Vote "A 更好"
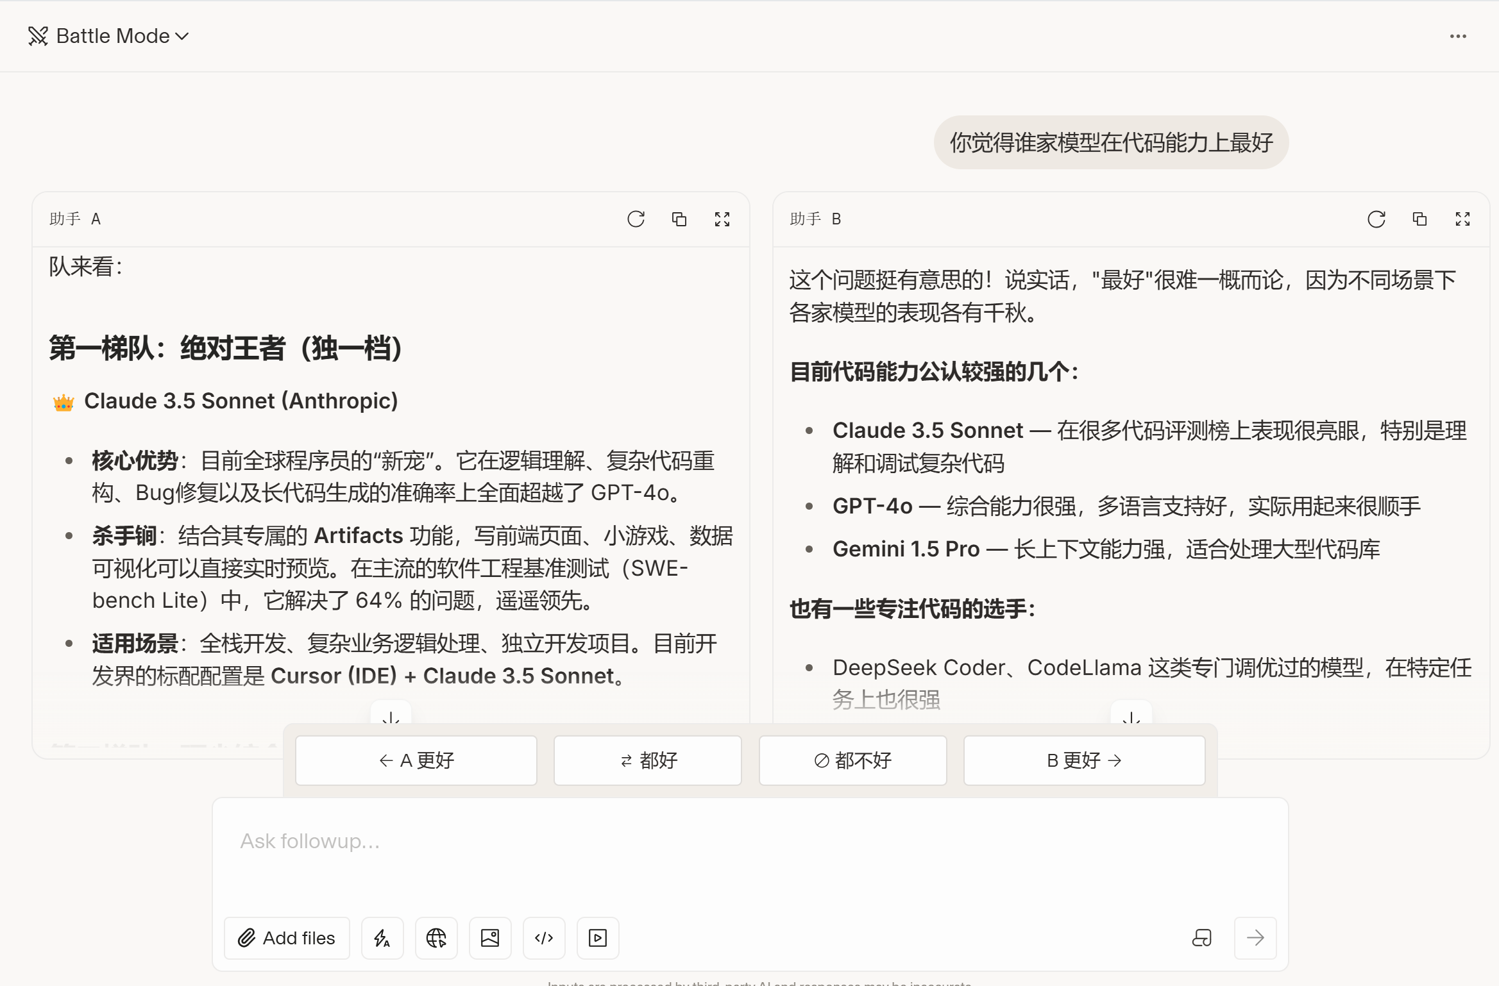Image resolution: width=1499 pixels, height=986 pixels. (416, 760)
